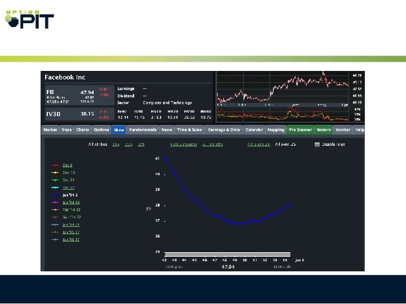Click the Facebook Inc title
The image size is (406, 304).
coord(65,77)
